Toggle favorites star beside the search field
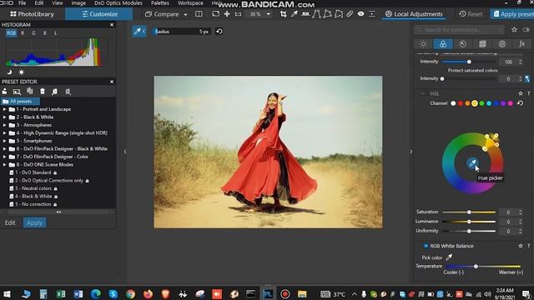Screen dimensions: 534x300 514,30
